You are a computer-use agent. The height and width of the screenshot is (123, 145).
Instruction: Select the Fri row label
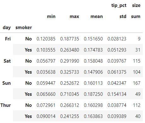(x=8, y=39)
